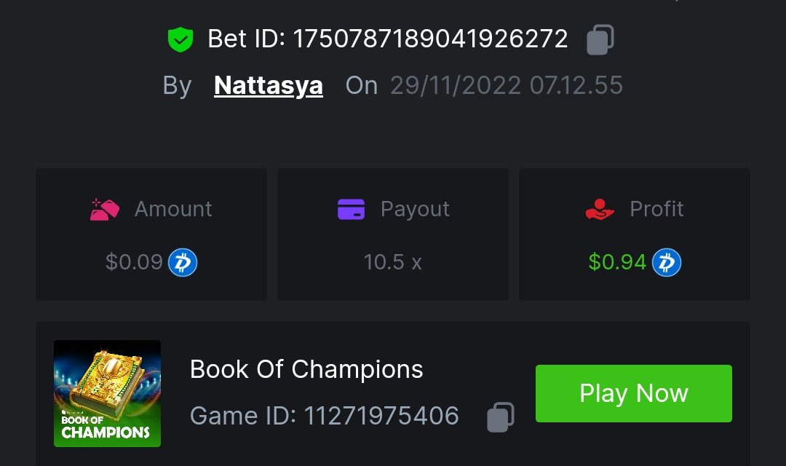Click the $0.09 amount value

134,262
